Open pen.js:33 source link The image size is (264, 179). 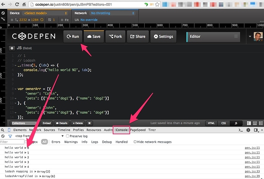252,171
